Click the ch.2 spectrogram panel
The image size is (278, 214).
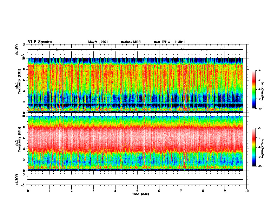click(x=135, y=143)
